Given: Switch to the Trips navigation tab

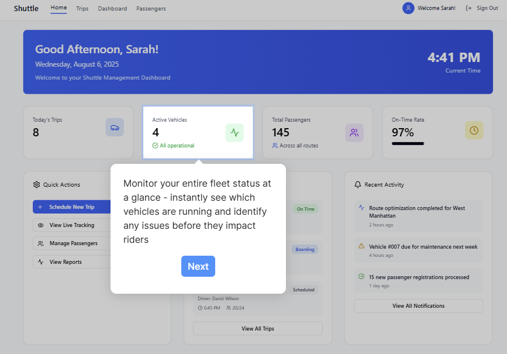Looking at the screenshot, I should 82,8.
